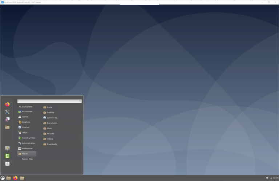Viewport: 279px width, 181px height.
Task: Click the Firefox launcher on the taskbar
Action: pyautogui.click(x=15, y=178)
